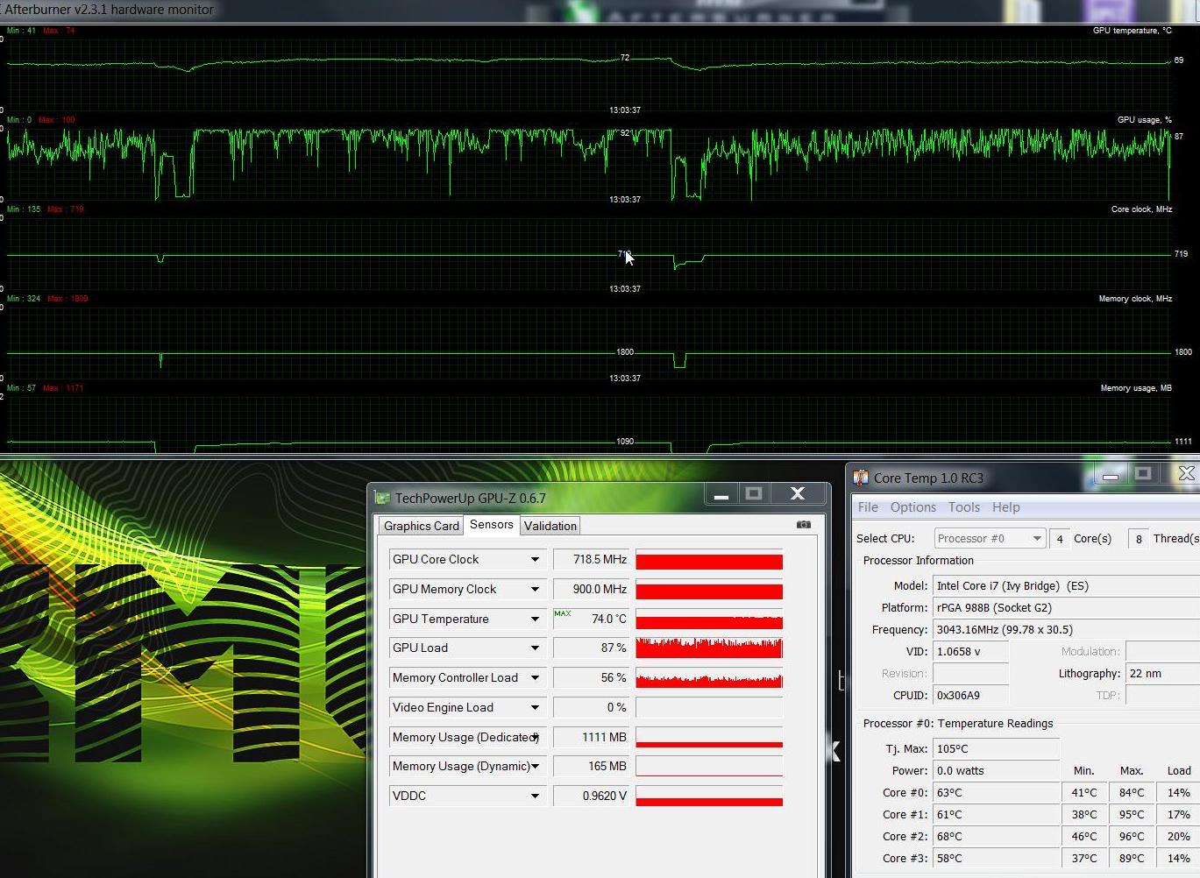
Task: Click the GPU Load red history graph
Action: click(x=708, y=648)
